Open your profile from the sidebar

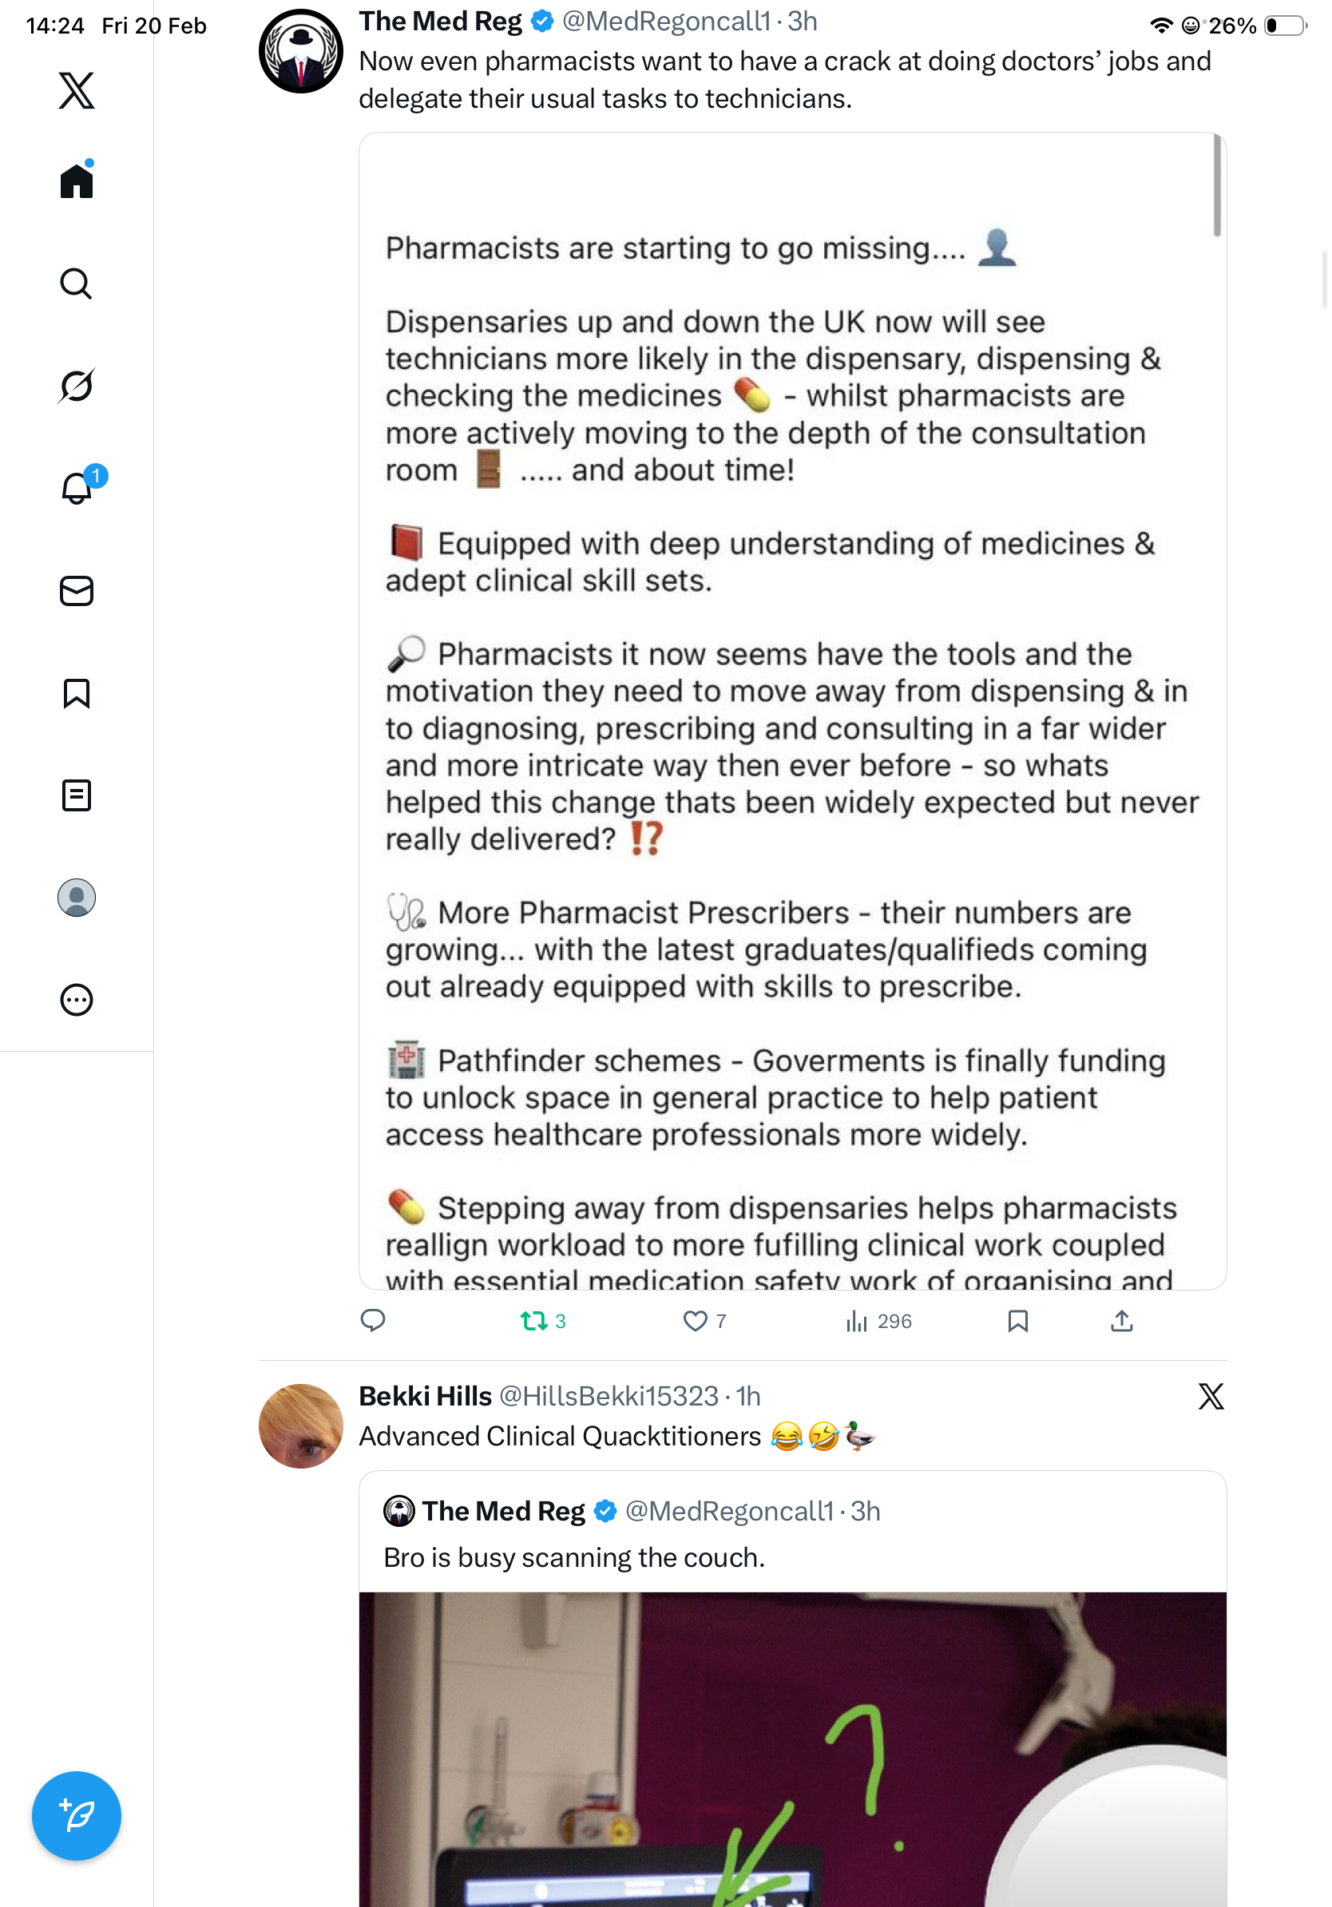(77, 897)
